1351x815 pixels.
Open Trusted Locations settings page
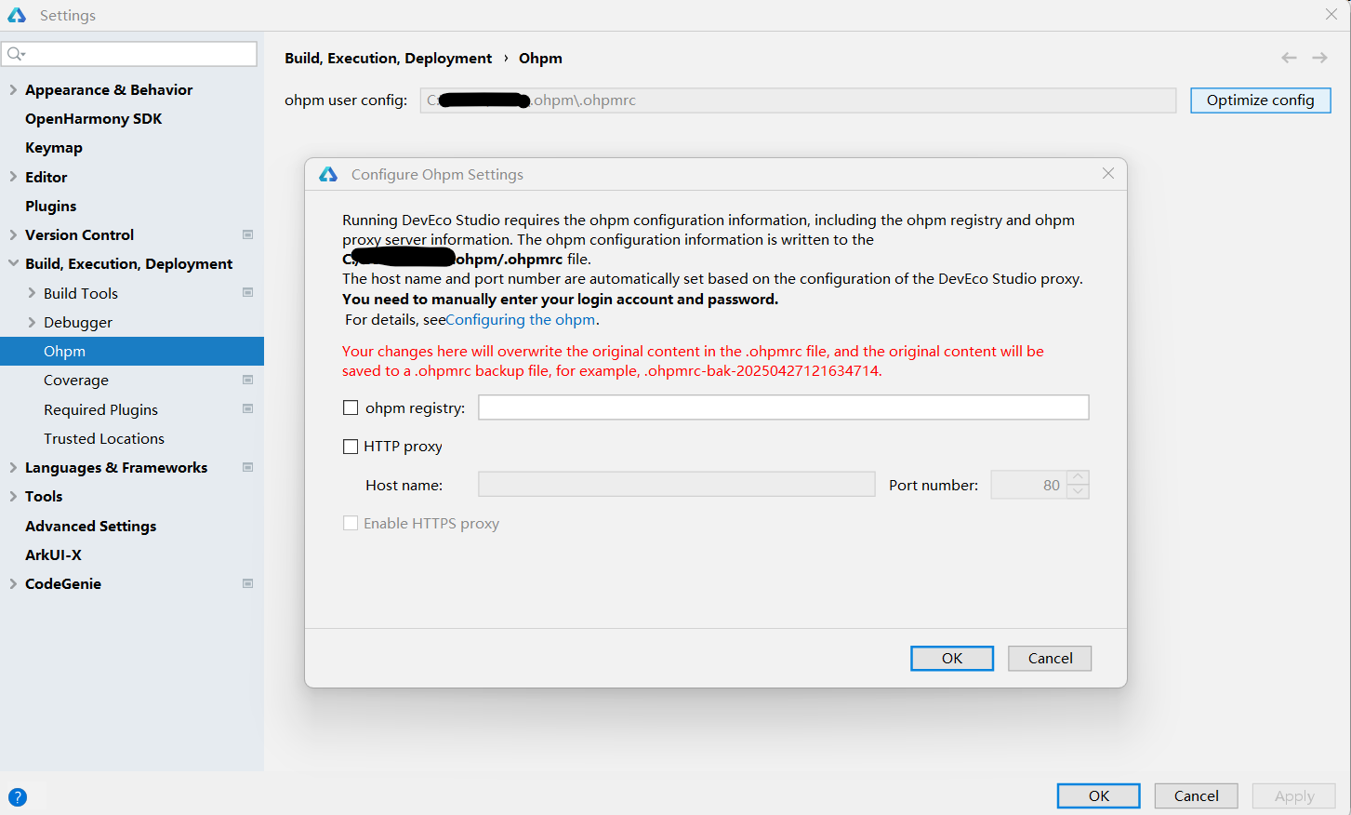pyautogui.click(x=104, y=438)
